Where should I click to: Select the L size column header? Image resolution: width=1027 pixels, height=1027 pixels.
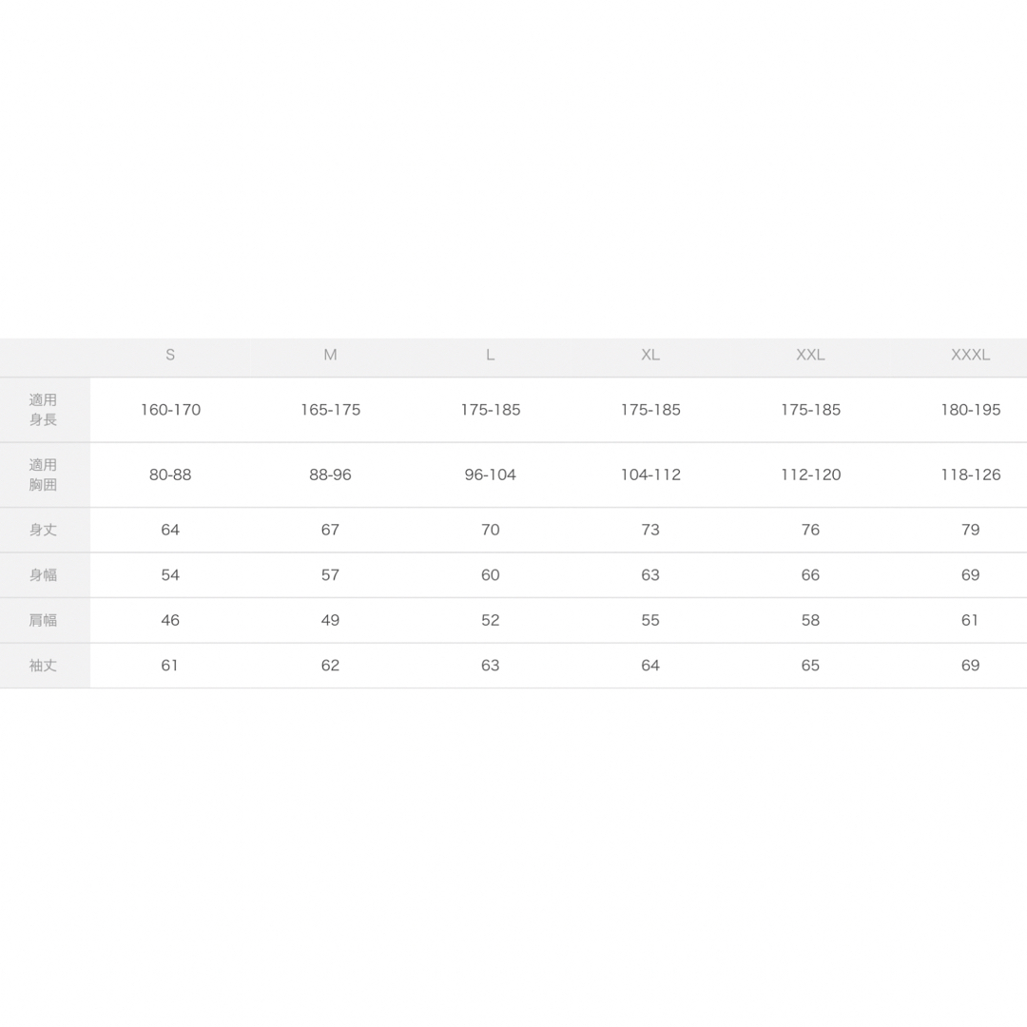(490, 355)
